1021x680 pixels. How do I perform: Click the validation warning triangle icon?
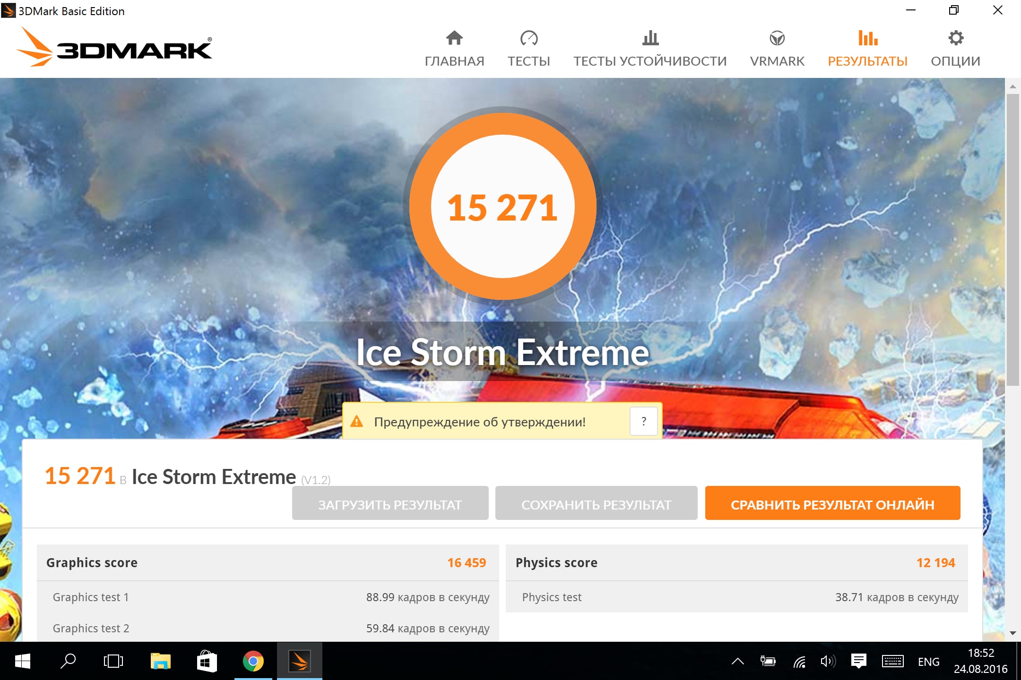pos(357,421)
